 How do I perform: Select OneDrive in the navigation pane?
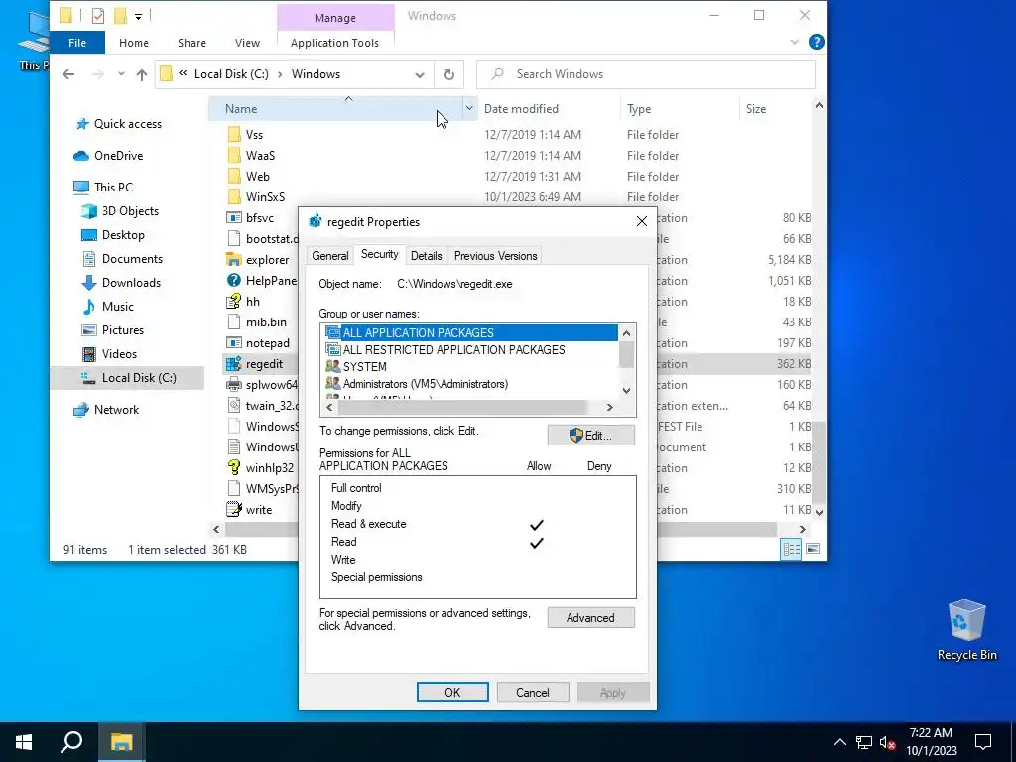point(118,156)
